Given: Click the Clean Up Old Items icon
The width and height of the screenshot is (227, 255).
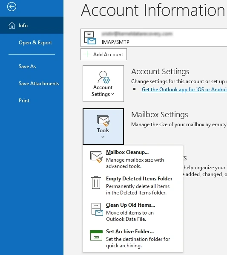Looking at the screenshot, I should tap(97, 209).
